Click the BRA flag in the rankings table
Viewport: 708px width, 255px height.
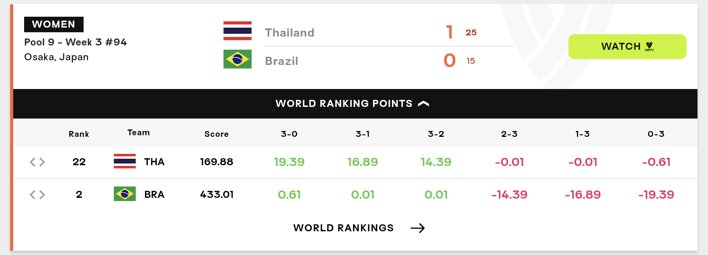pos(125,194)
